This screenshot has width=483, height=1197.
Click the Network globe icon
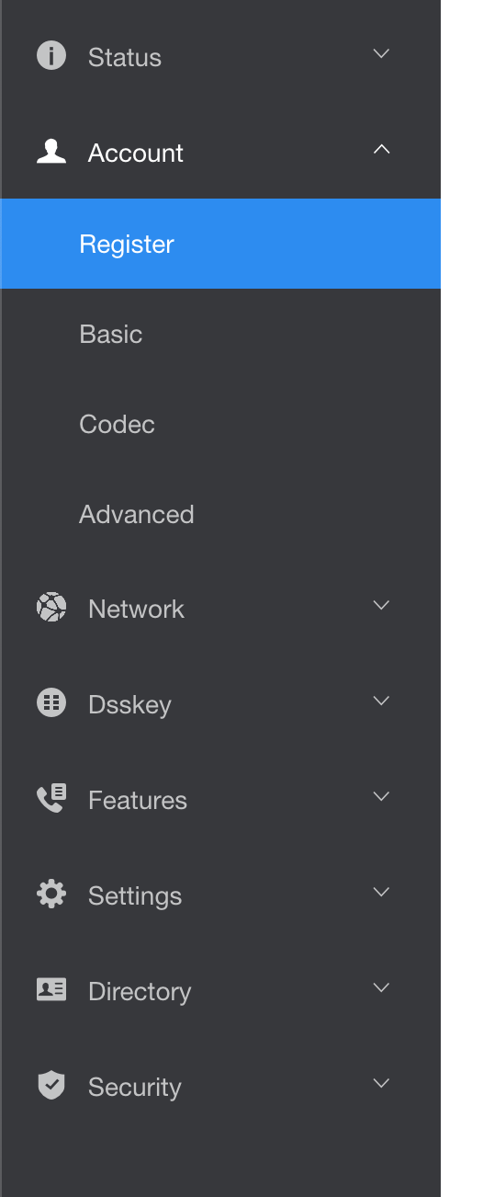[x=51, y=608]
